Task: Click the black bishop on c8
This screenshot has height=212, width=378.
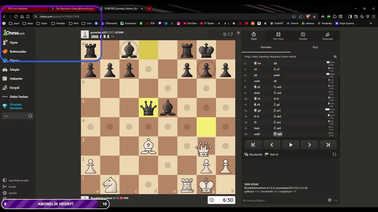Action: [x=129, y=50]
